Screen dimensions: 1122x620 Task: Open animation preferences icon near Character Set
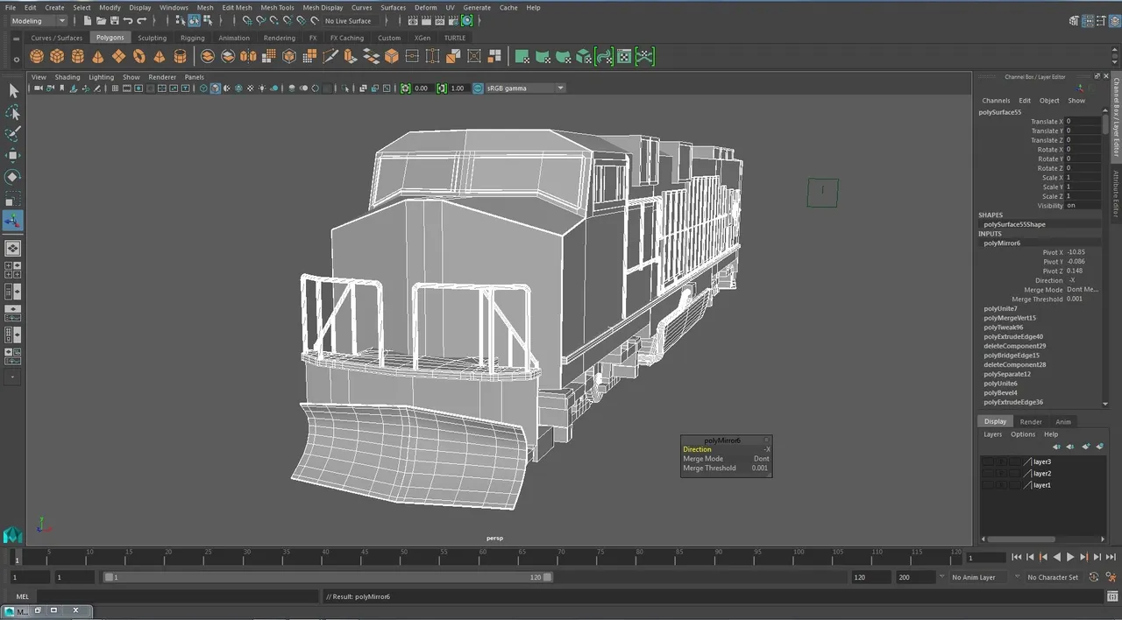[x=1109, y=577]
